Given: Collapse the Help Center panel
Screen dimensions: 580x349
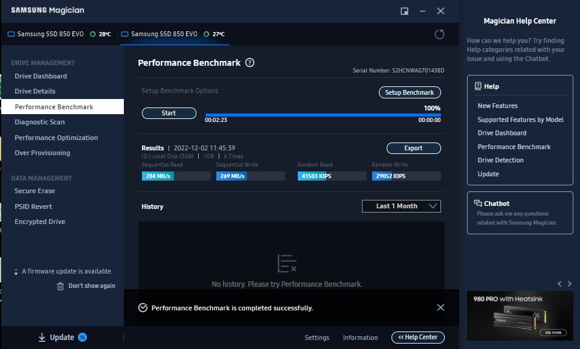Looking at the screenshot, I should tap(417, 338).
